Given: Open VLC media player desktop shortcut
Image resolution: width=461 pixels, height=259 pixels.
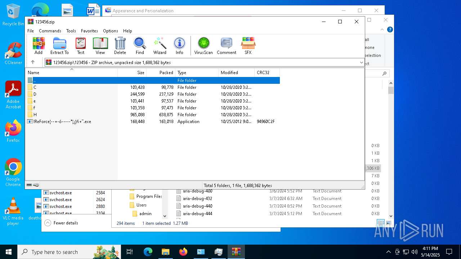Looking at the screenshot, I should [13, 212].
